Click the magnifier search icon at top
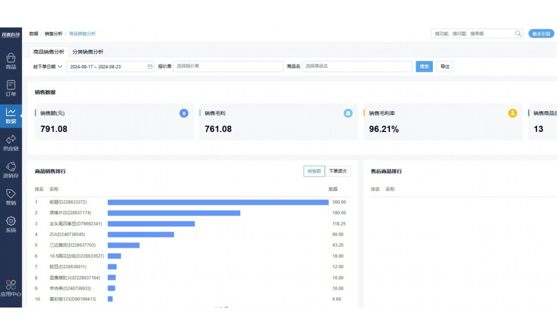The height and width of the screenshot is (335, 557). pyautogui.click(x=518, y=33)
